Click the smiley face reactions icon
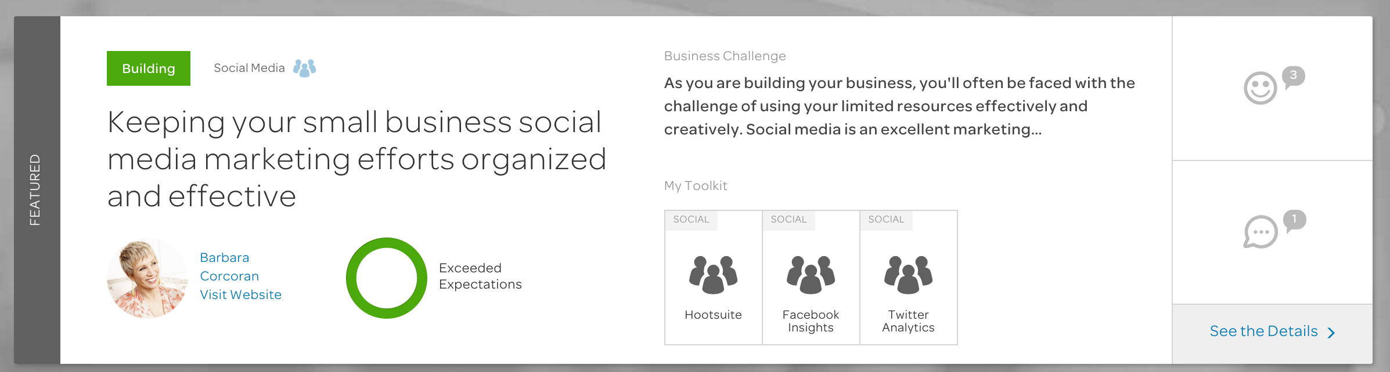1390x372 pixels. [1260, 89]
